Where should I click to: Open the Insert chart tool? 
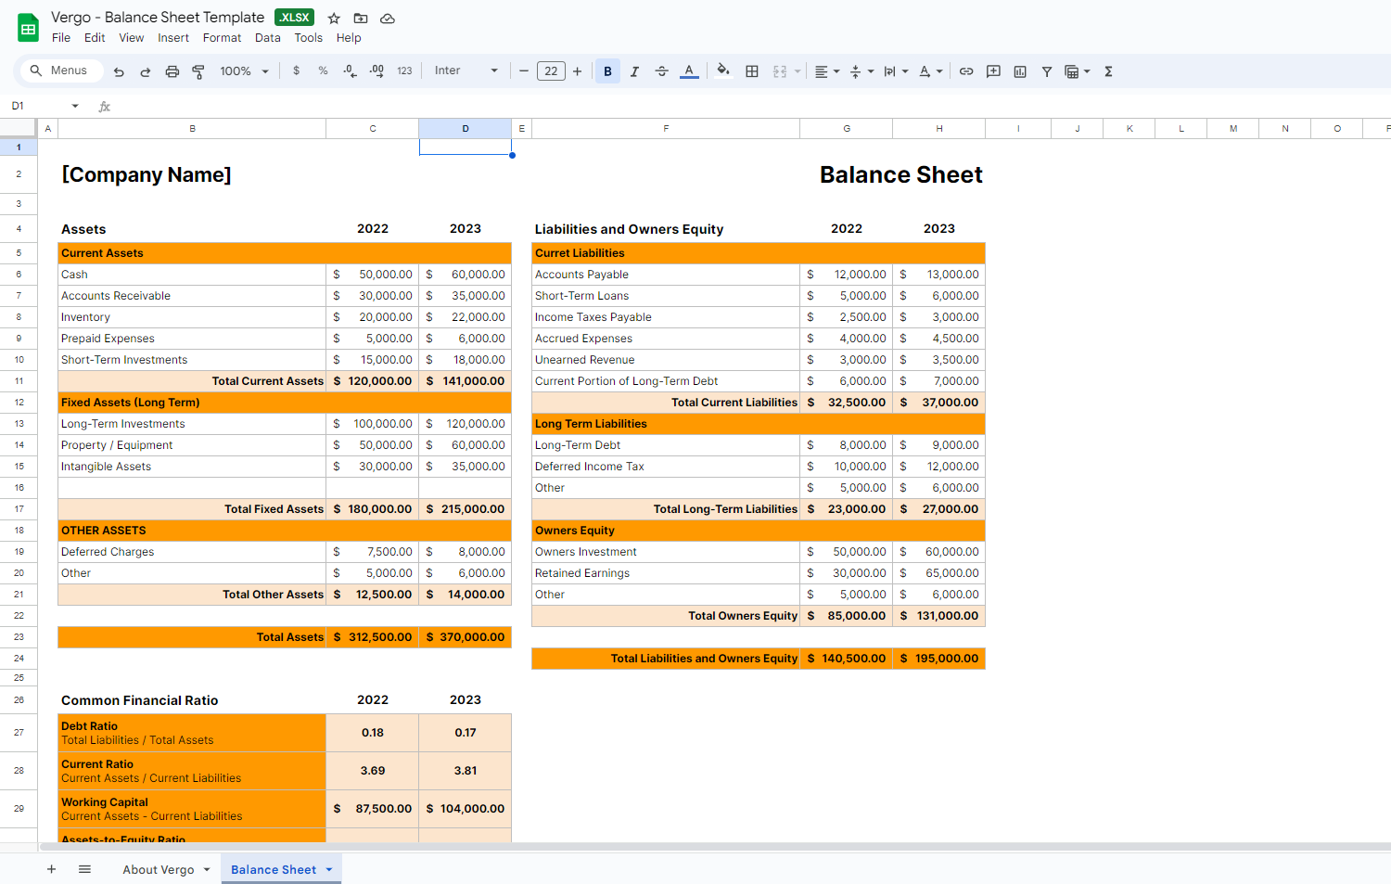1019,70
